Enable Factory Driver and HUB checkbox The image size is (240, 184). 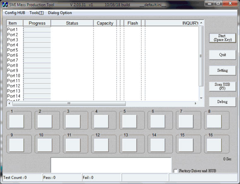click(175, 171)
